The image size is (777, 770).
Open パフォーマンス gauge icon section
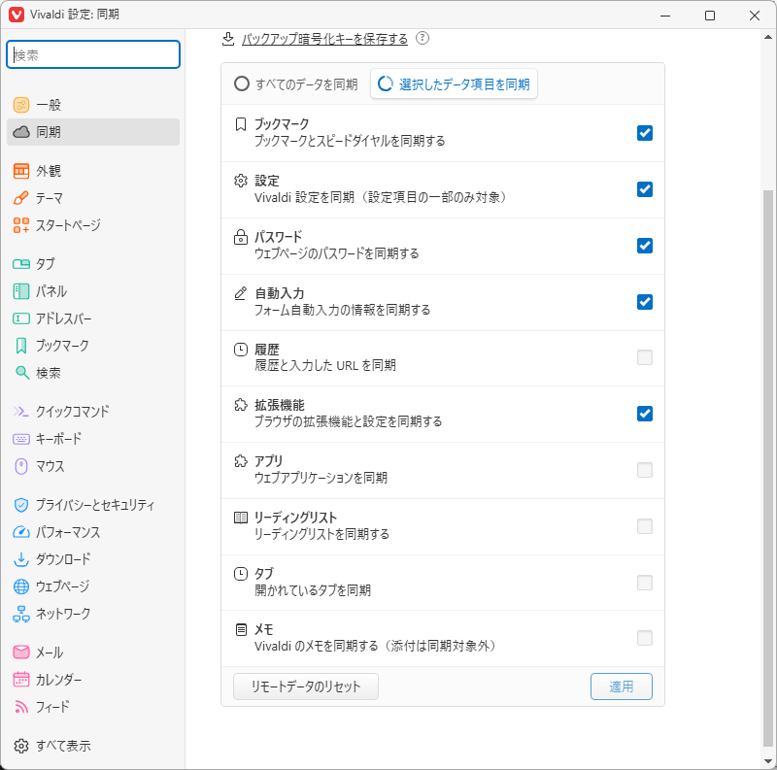pos(20,532)
